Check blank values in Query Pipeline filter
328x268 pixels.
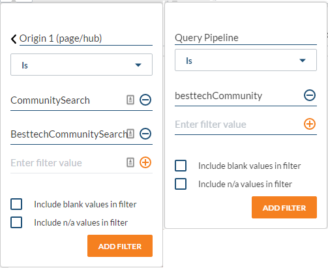tap(181, 166)
